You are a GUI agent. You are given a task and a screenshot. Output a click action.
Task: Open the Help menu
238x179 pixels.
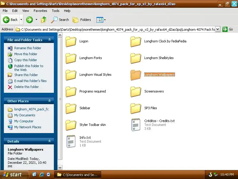[67, 11]
